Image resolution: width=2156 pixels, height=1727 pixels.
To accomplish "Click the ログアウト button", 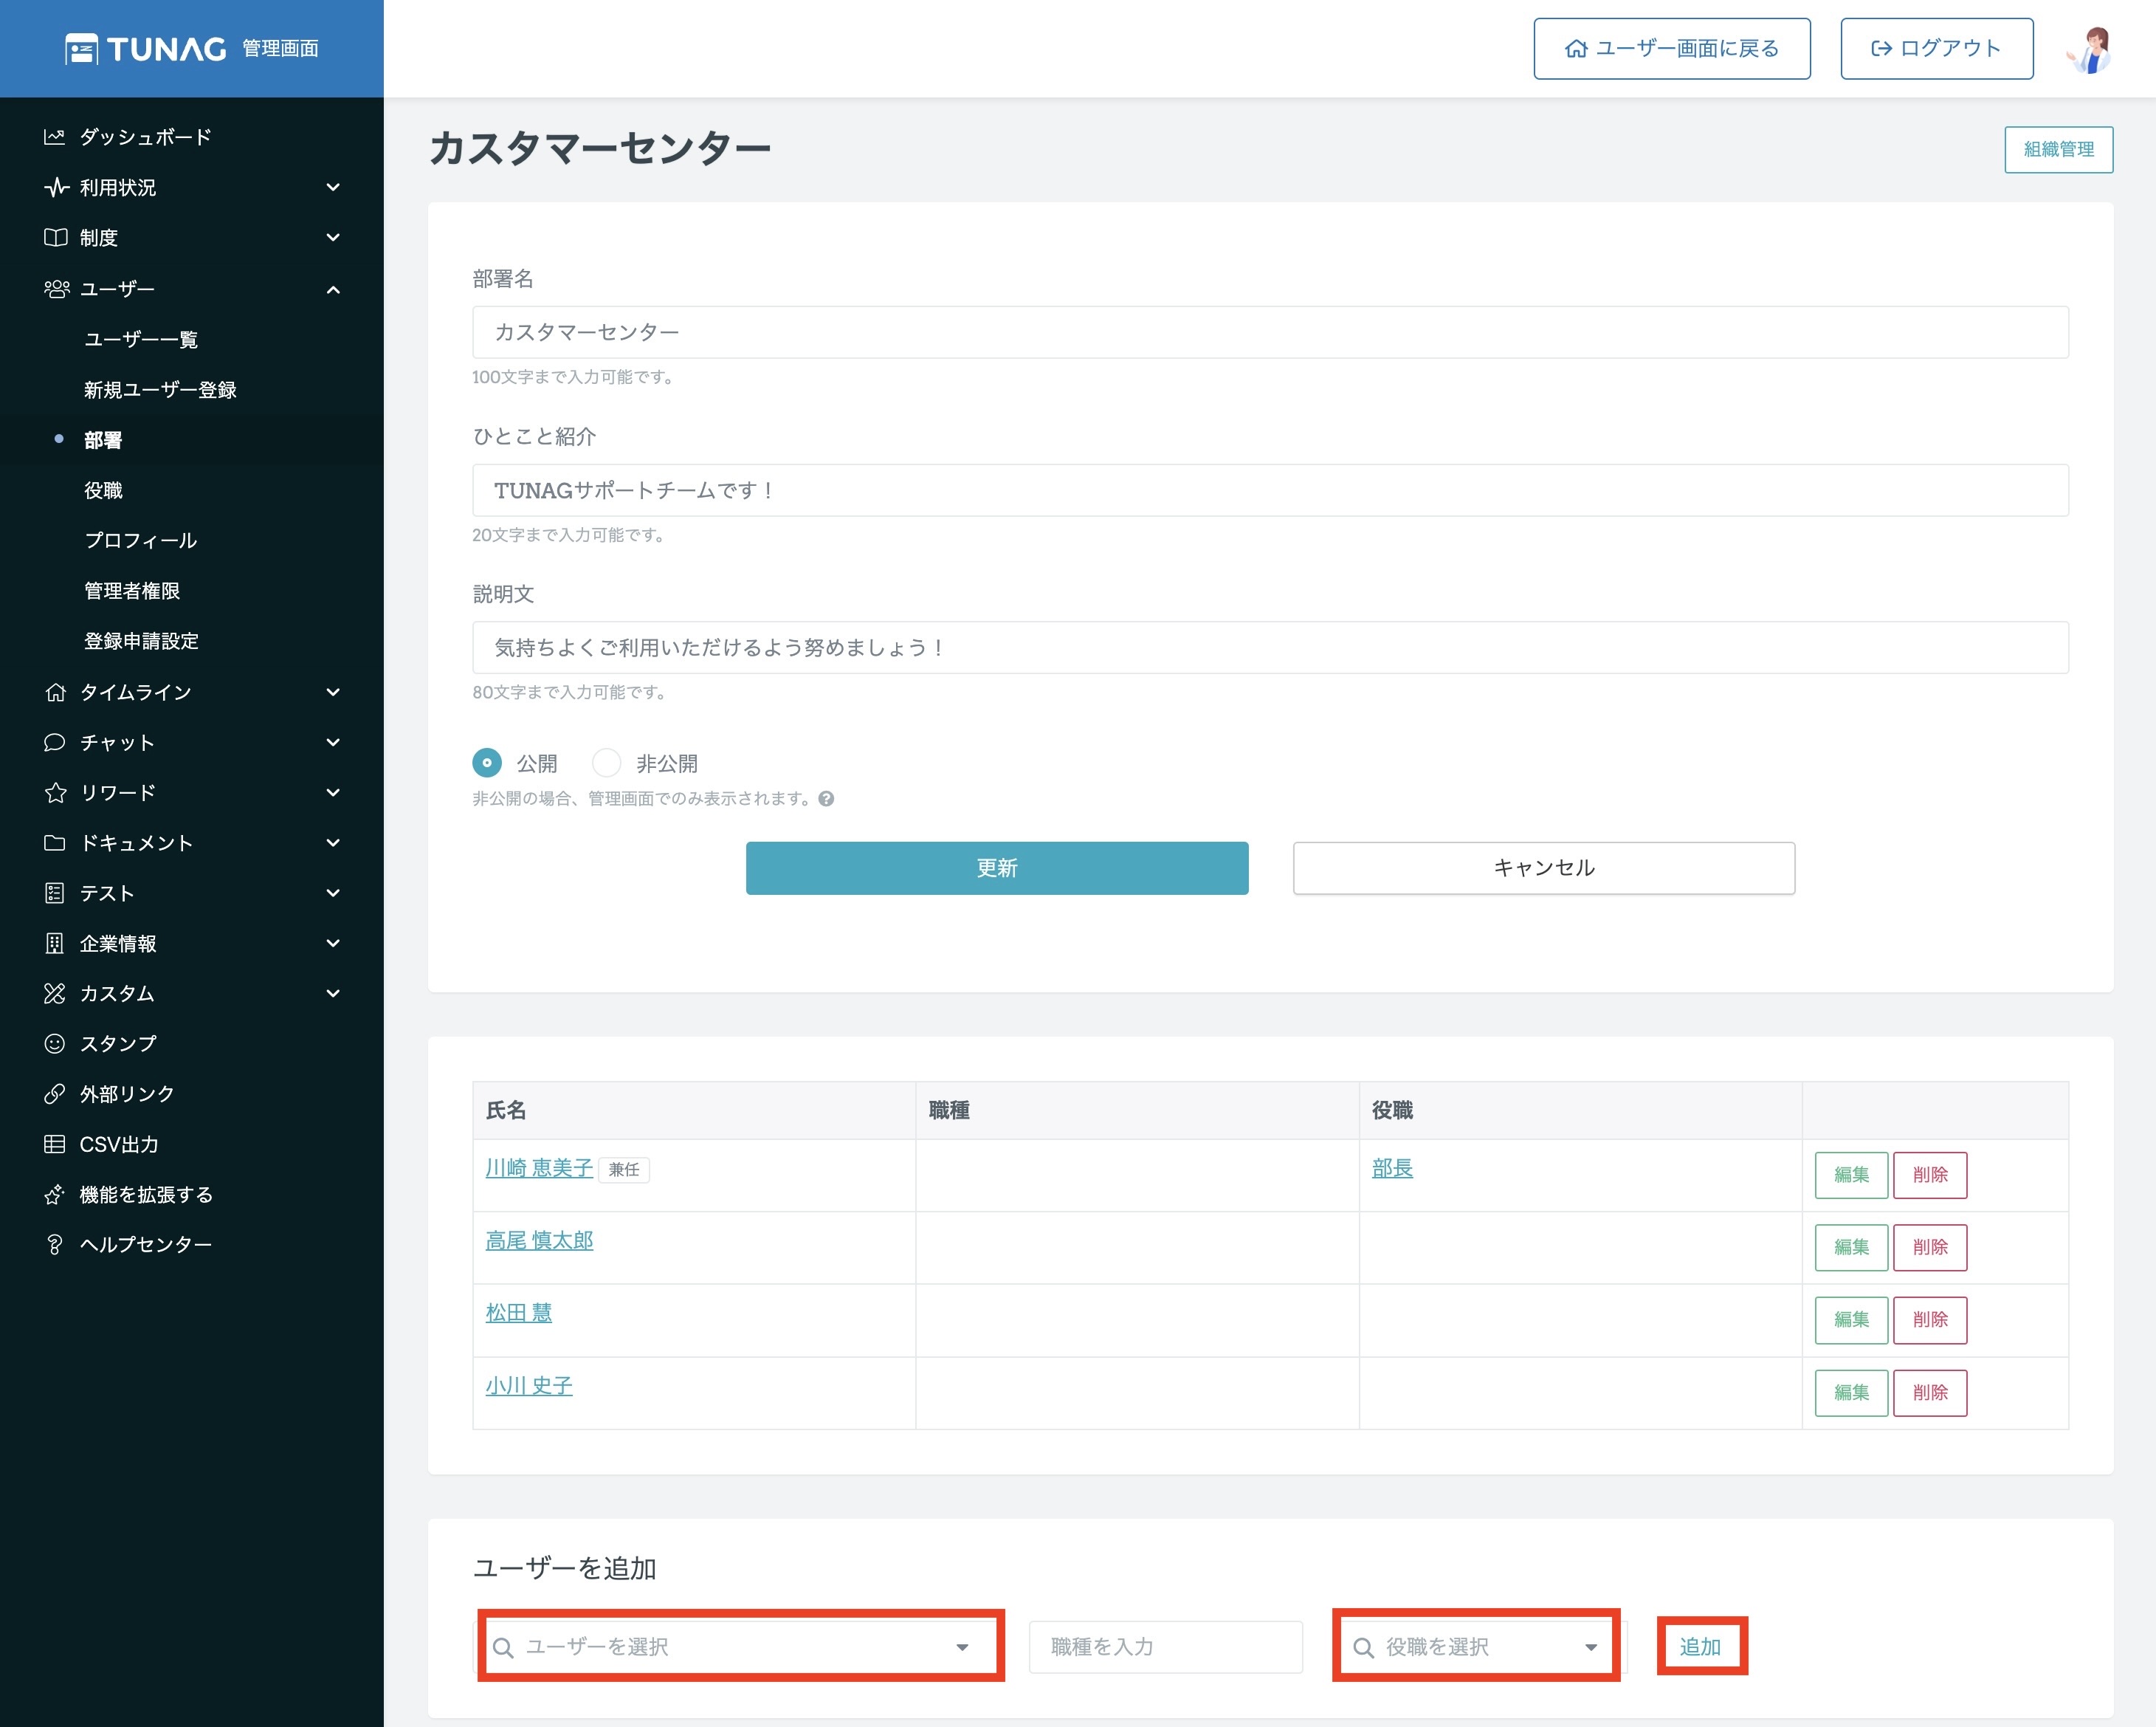I will (1937, 48).
